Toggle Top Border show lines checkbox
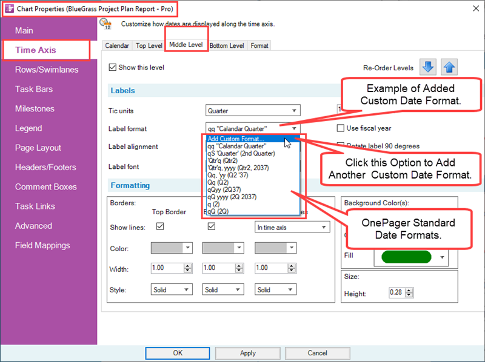Image resolution: width=485 pixels, height=362 pixels. (x=160, y=227)
